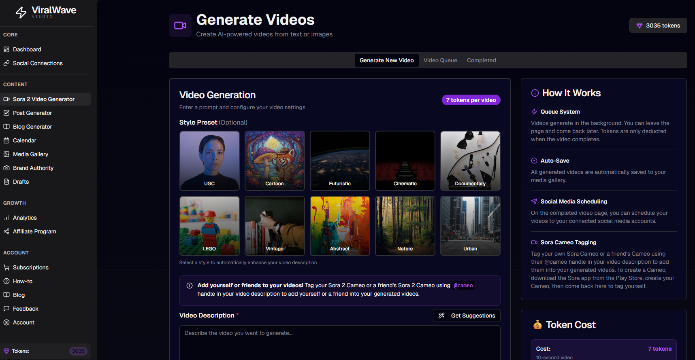Click the Video Generation heading
The height and width of the screenshot is (360, 695).
pos(217,95)
